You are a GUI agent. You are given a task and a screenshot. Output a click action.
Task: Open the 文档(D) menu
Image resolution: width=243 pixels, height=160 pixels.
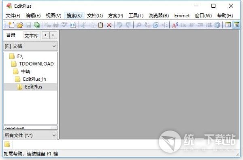click(x=95, y=16)
